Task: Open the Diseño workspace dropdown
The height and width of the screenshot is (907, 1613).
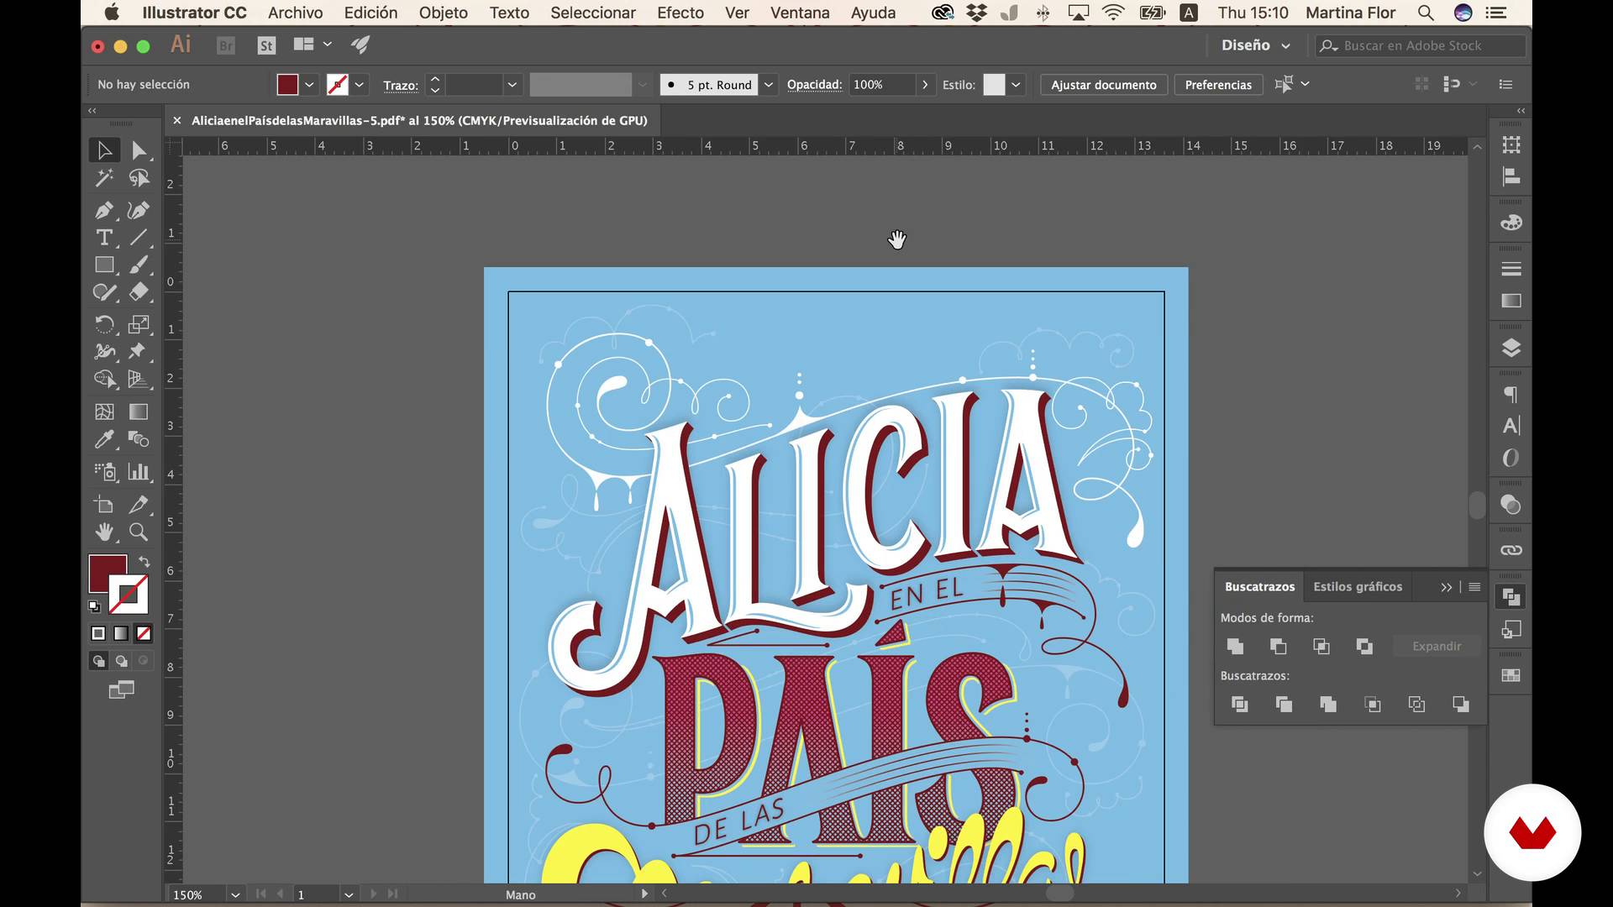Action: pos(1256,45)
